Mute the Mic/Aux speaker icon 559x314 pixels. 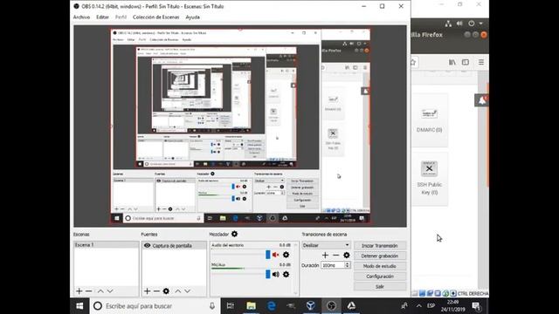point(276,274)
